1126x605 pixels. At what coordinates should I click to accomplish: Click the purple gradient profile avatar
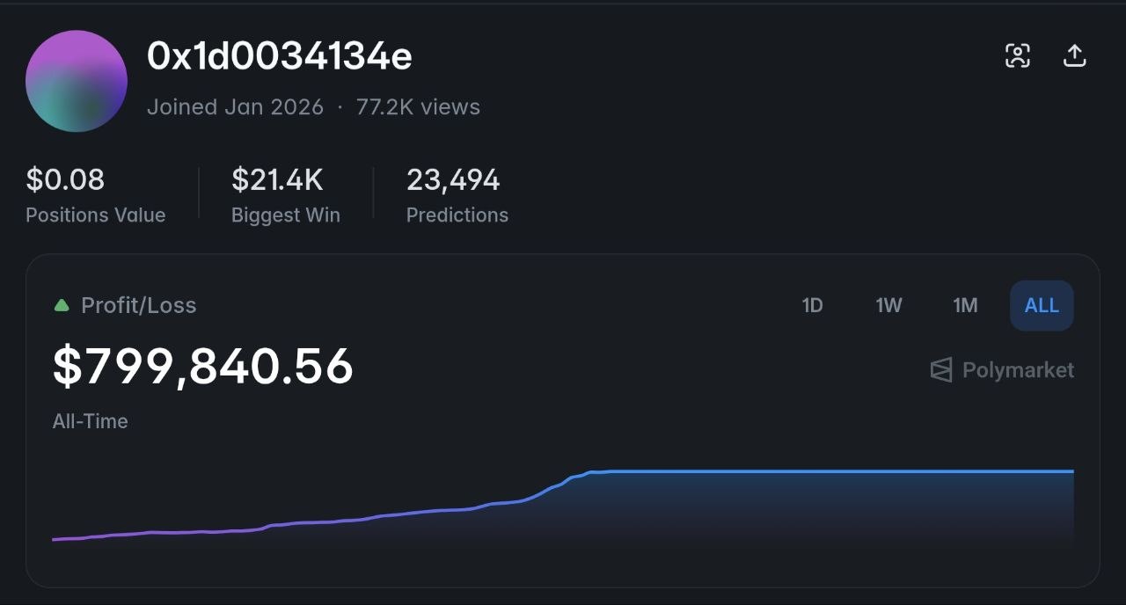pyautogui.click(x=77, y=81)
